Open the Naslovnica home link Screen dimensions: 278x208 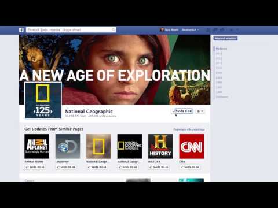click(x=189, y=29)
